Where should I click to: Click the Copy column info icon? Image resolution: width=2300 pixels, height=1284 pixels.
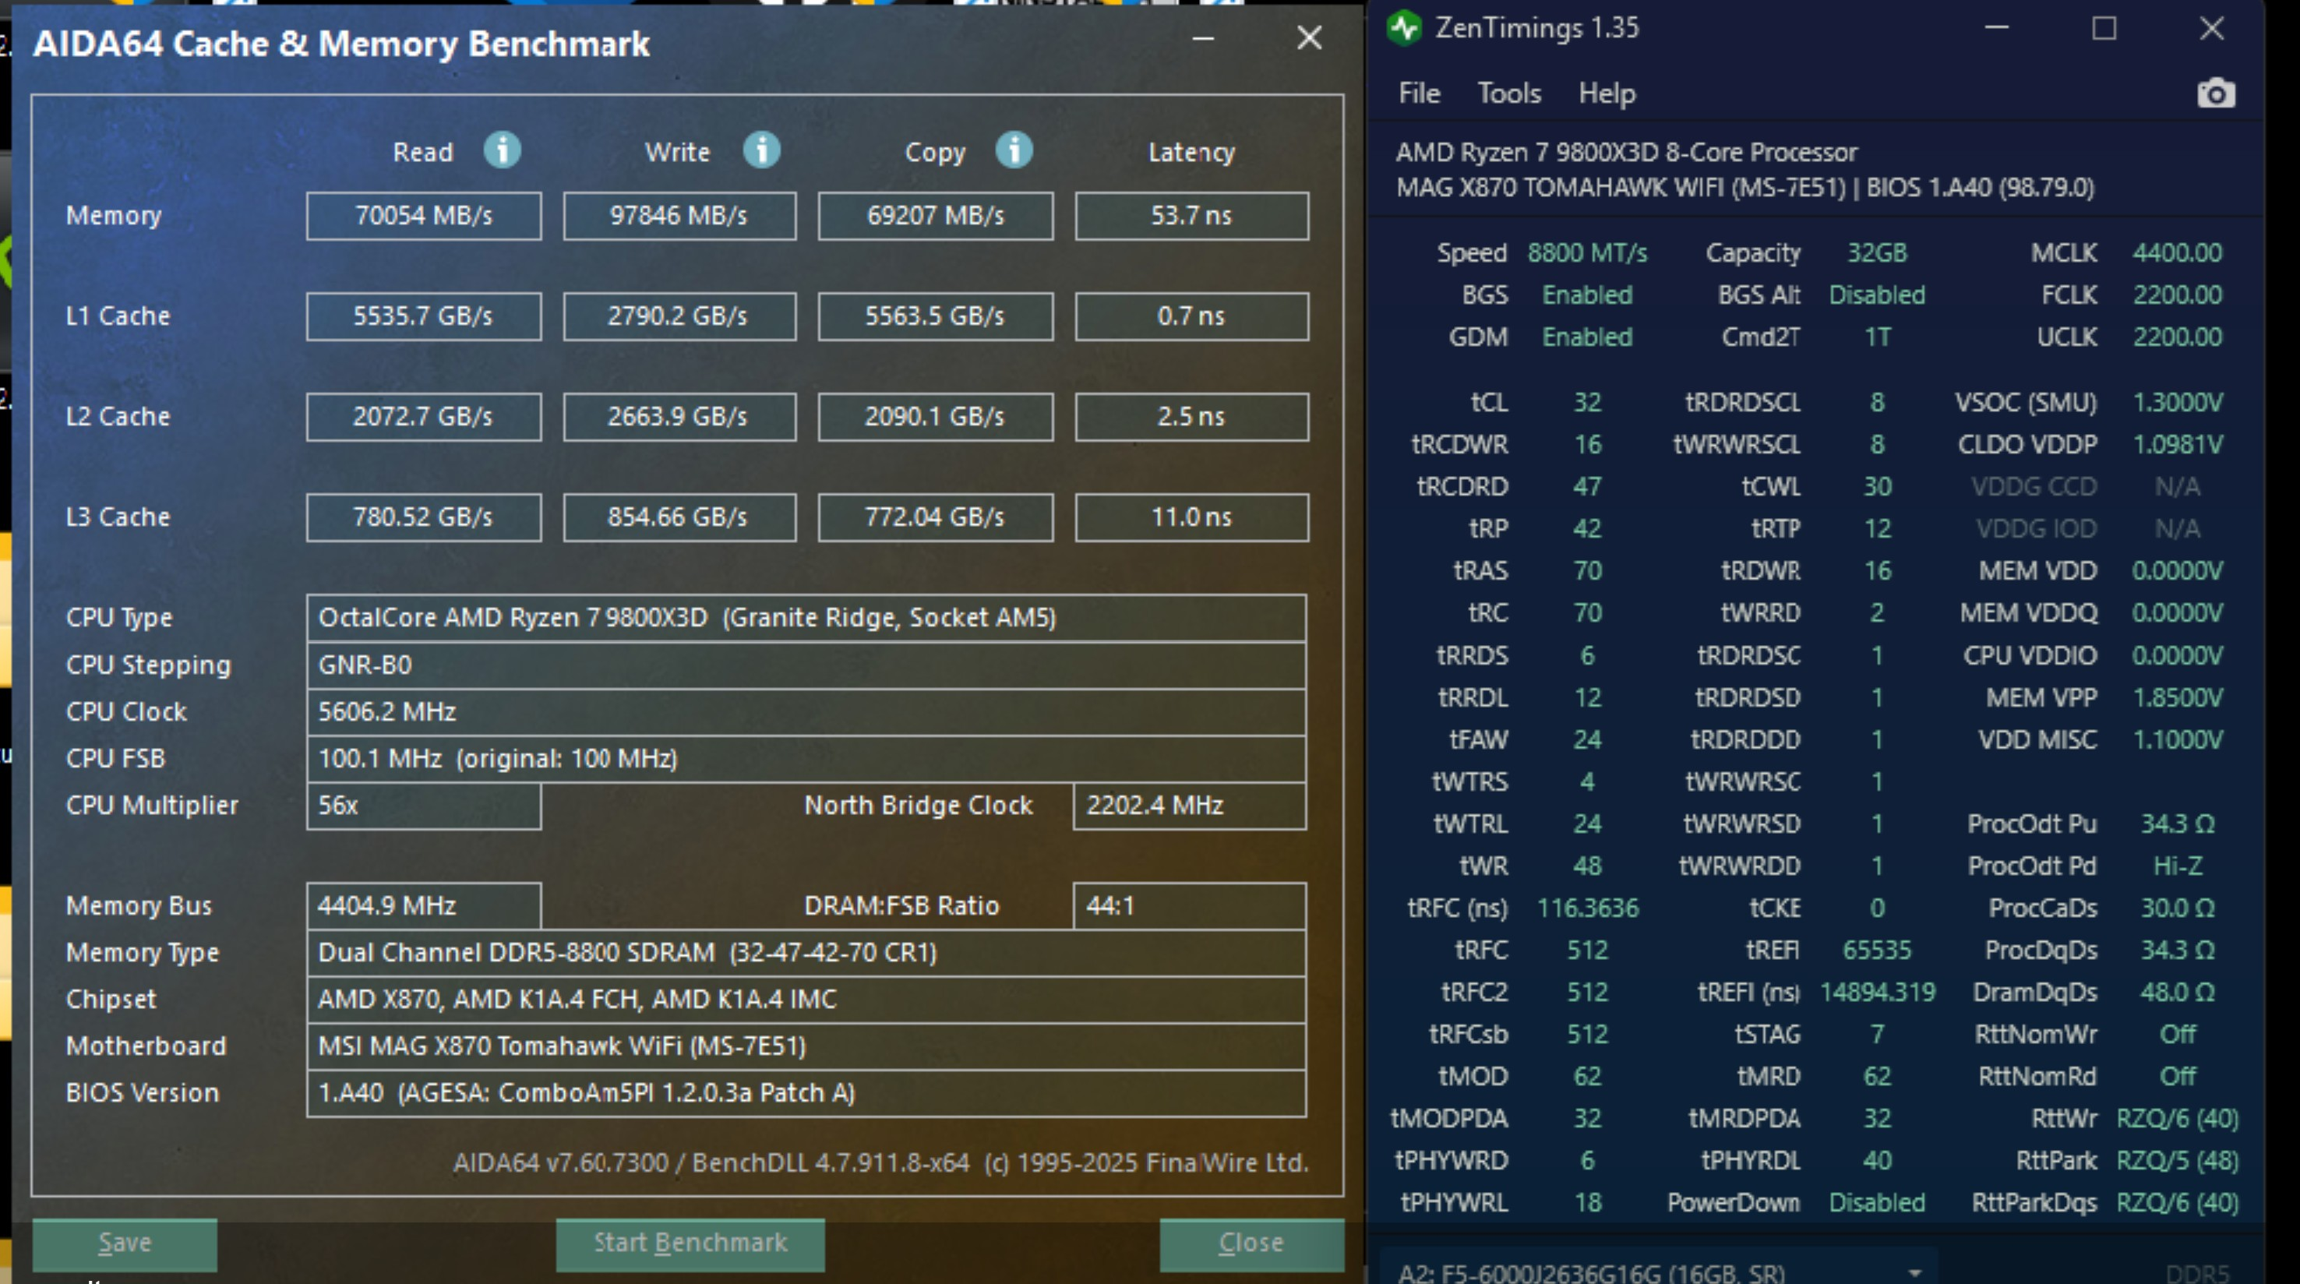(1014, 150)
